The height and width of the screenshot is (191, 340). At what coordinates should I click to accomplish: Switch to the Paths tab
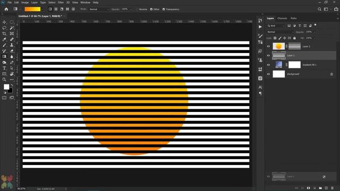[x=294, y=19]
